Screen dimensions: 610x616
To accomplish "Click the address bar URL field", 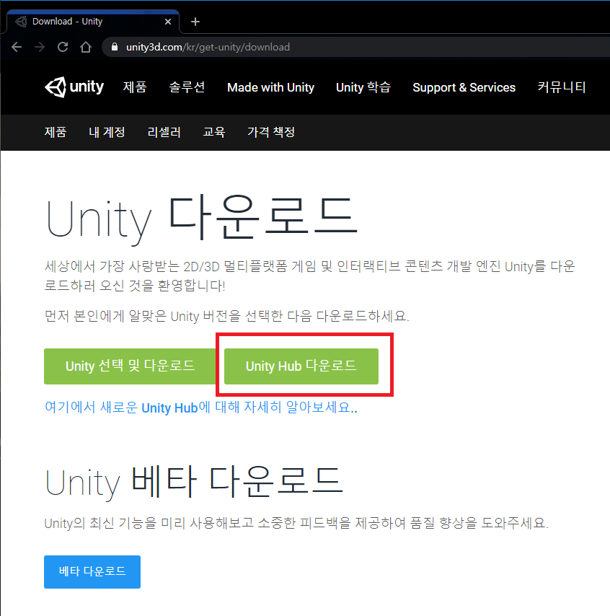I will click(x=355, y=47).
